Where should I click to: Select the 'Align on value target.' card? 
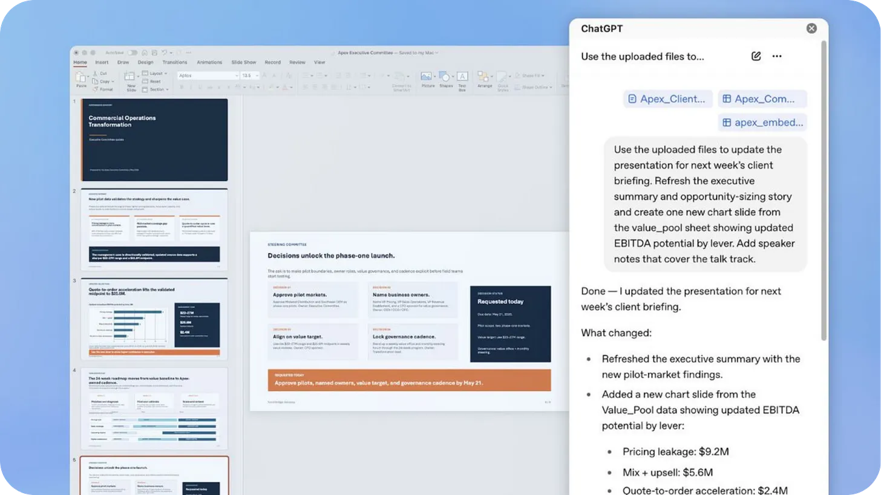[313, 343]
